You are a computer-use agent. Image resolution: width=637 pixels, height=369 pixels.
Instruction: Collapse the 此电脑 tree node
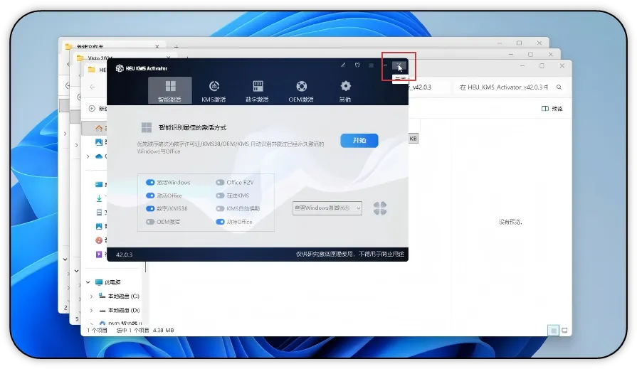[88, 282]
